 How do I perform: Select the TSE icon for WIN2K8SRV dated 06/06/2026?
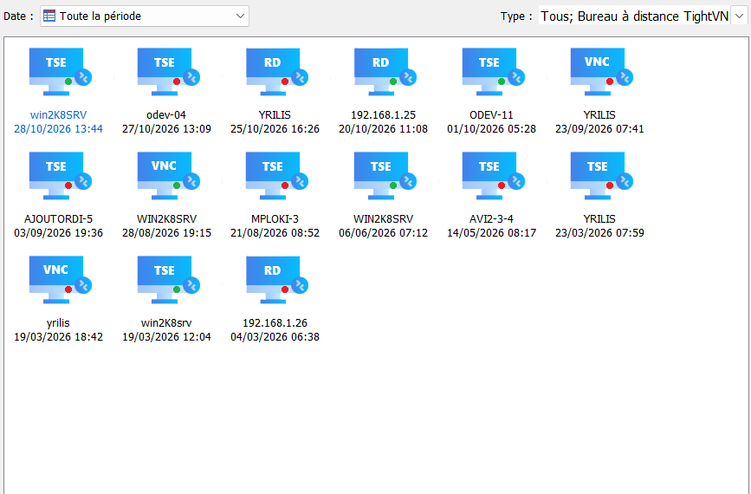point(385,176)
